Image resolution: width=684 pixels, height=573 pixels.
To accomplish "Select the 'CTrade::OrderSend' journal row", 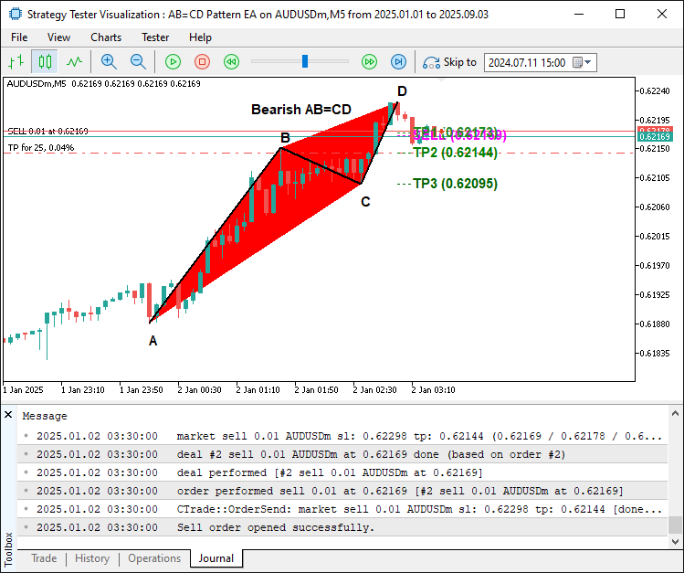I will pyautogui.click(x=342, y=509).
